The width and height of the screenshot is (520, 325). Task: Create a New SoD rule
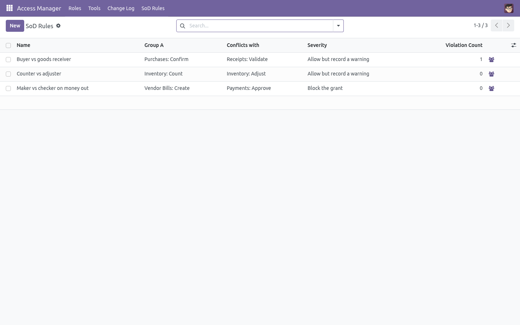pos(15,26)
